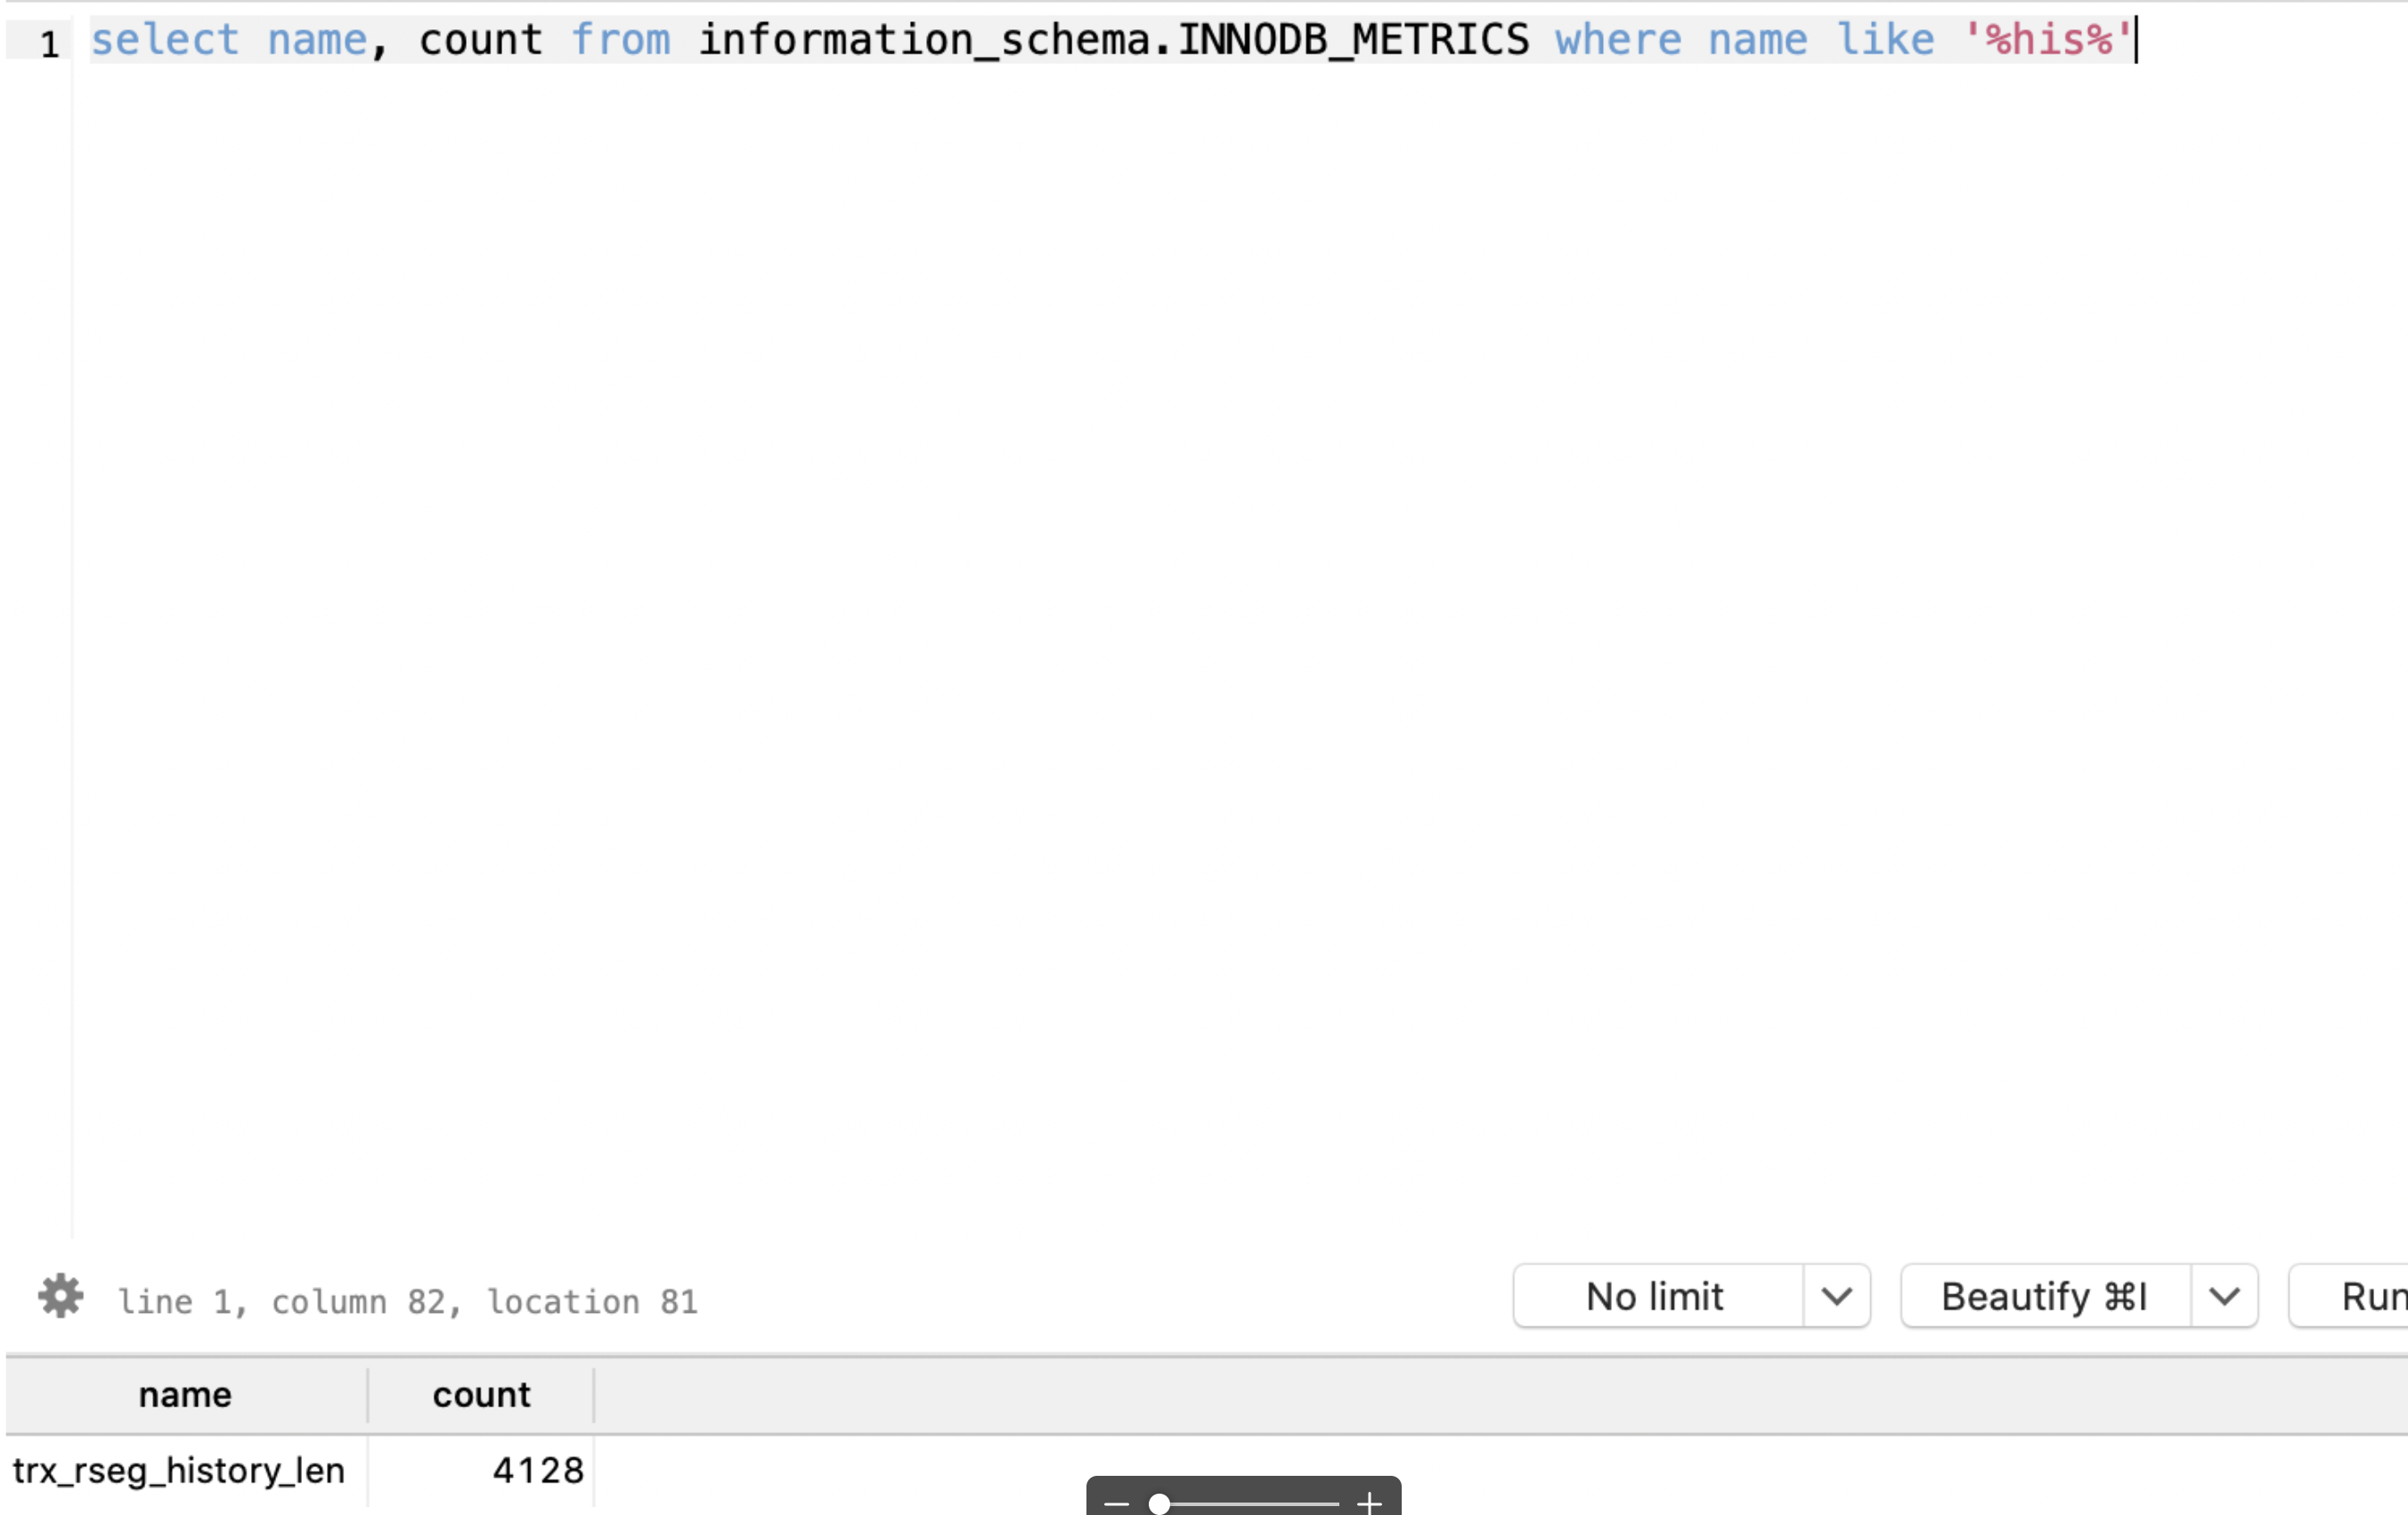
Task: Click the zoom slider knob
Action: tap(1159, 1503)
